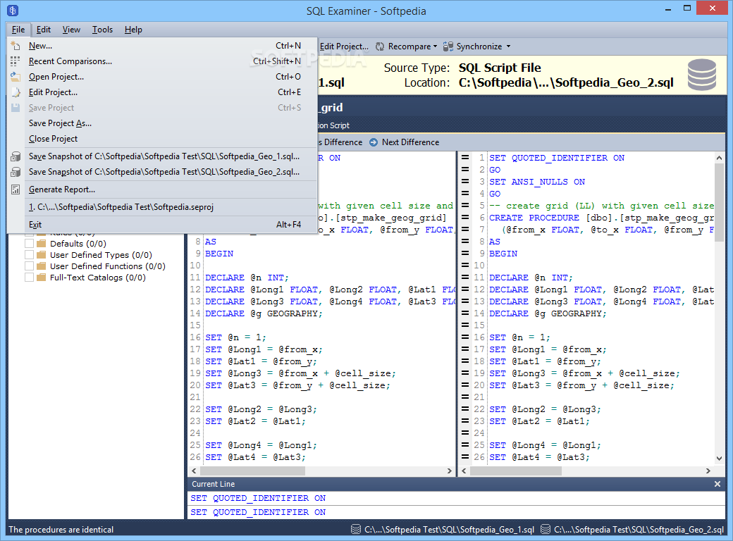Click the folder icon next to User Defined Functions

click(42, 266)
